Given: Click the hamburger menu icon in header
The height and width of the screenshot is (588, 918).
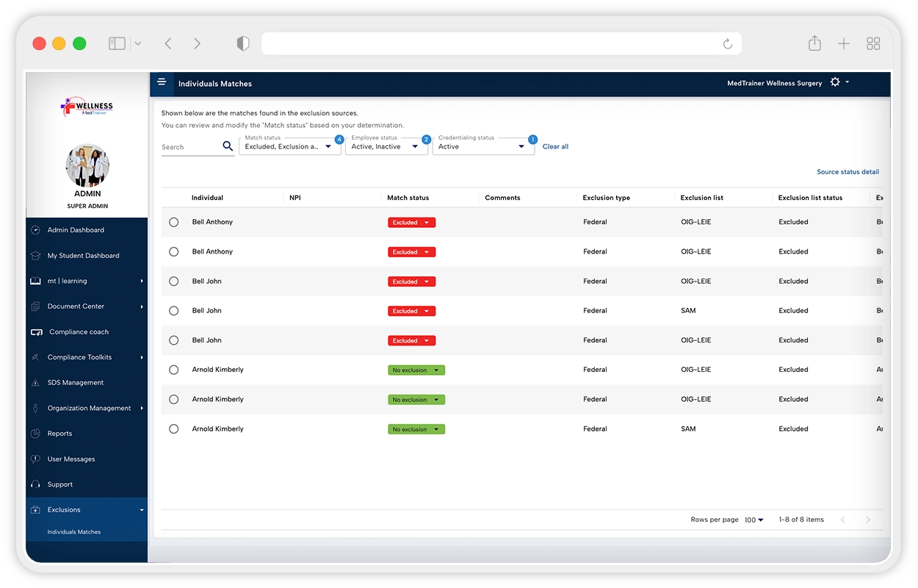Looking at the screenshot, I should 162,82.
